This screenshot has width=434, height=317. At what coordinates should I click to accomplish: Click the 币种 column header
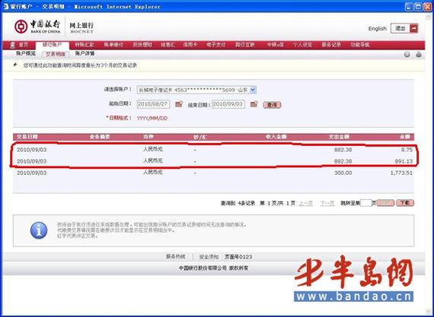148,137
